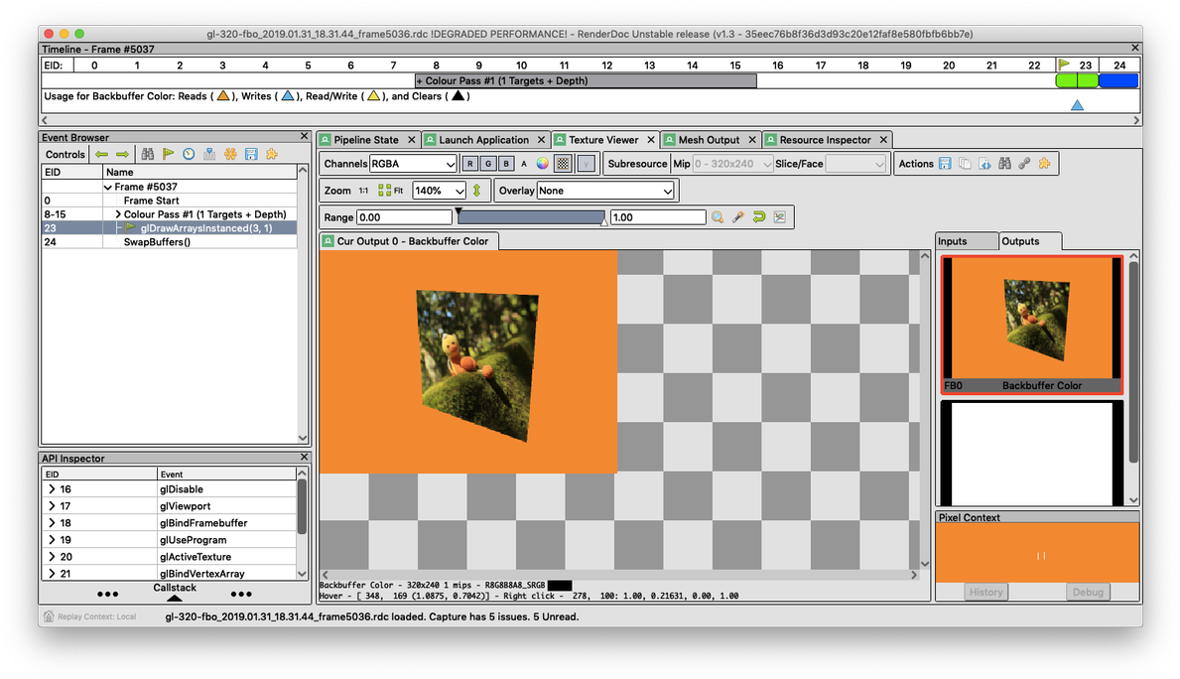Click the link resource icon in Actions
This screenshot has height=679, width=1180.
tap(1024, 164)
